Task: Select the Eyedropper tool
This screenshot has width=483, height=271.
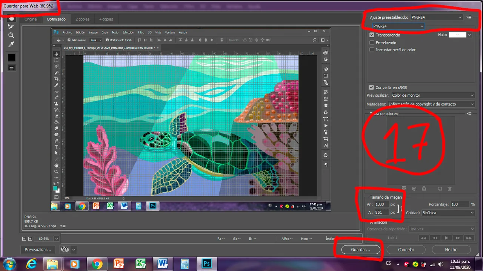Action: point(11,44)
